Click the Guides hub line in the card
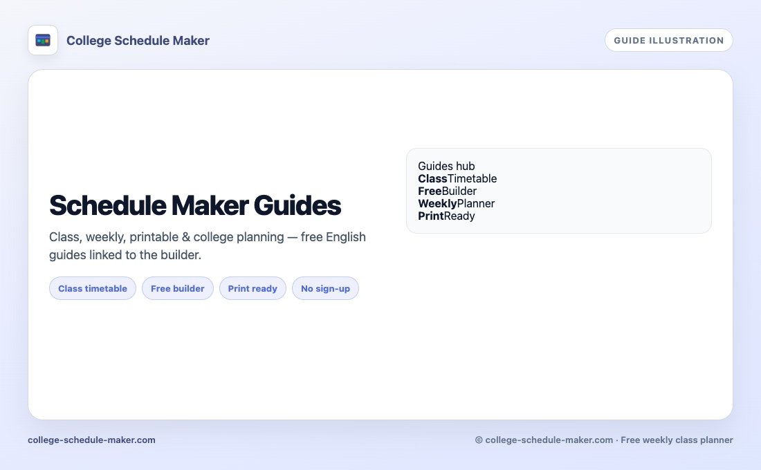Viewport: 761px width, 470px height. (446, 167)
